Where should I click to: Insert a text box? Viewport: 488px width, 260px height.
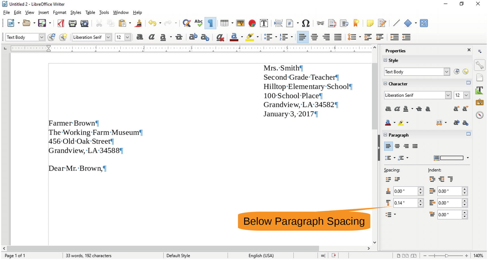(x=264, y=23)
